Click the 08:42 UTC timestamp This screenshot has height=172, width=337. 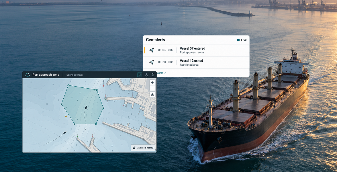[x=166, y=50]
